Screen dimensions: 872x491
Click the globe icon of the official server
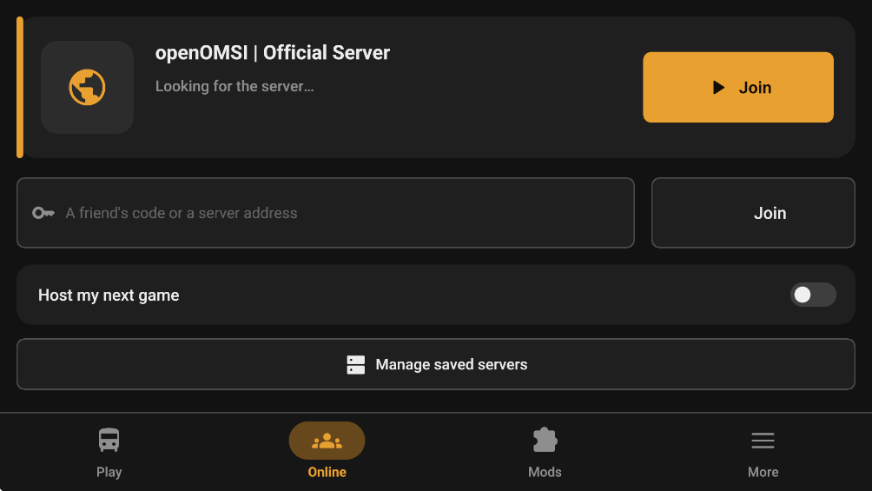tap(88, 88)
